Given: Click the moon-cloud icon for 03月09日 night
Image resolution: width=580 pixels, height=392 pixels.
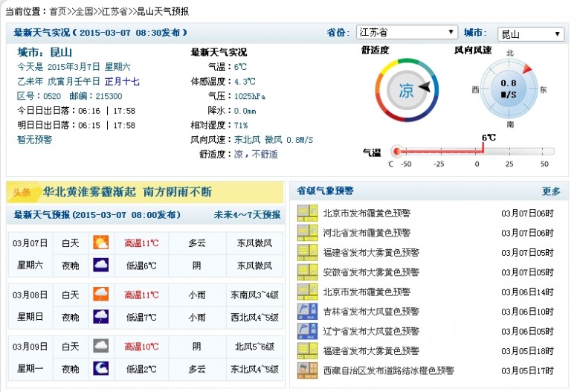Looking at the screenshot, I should [100, 368].
